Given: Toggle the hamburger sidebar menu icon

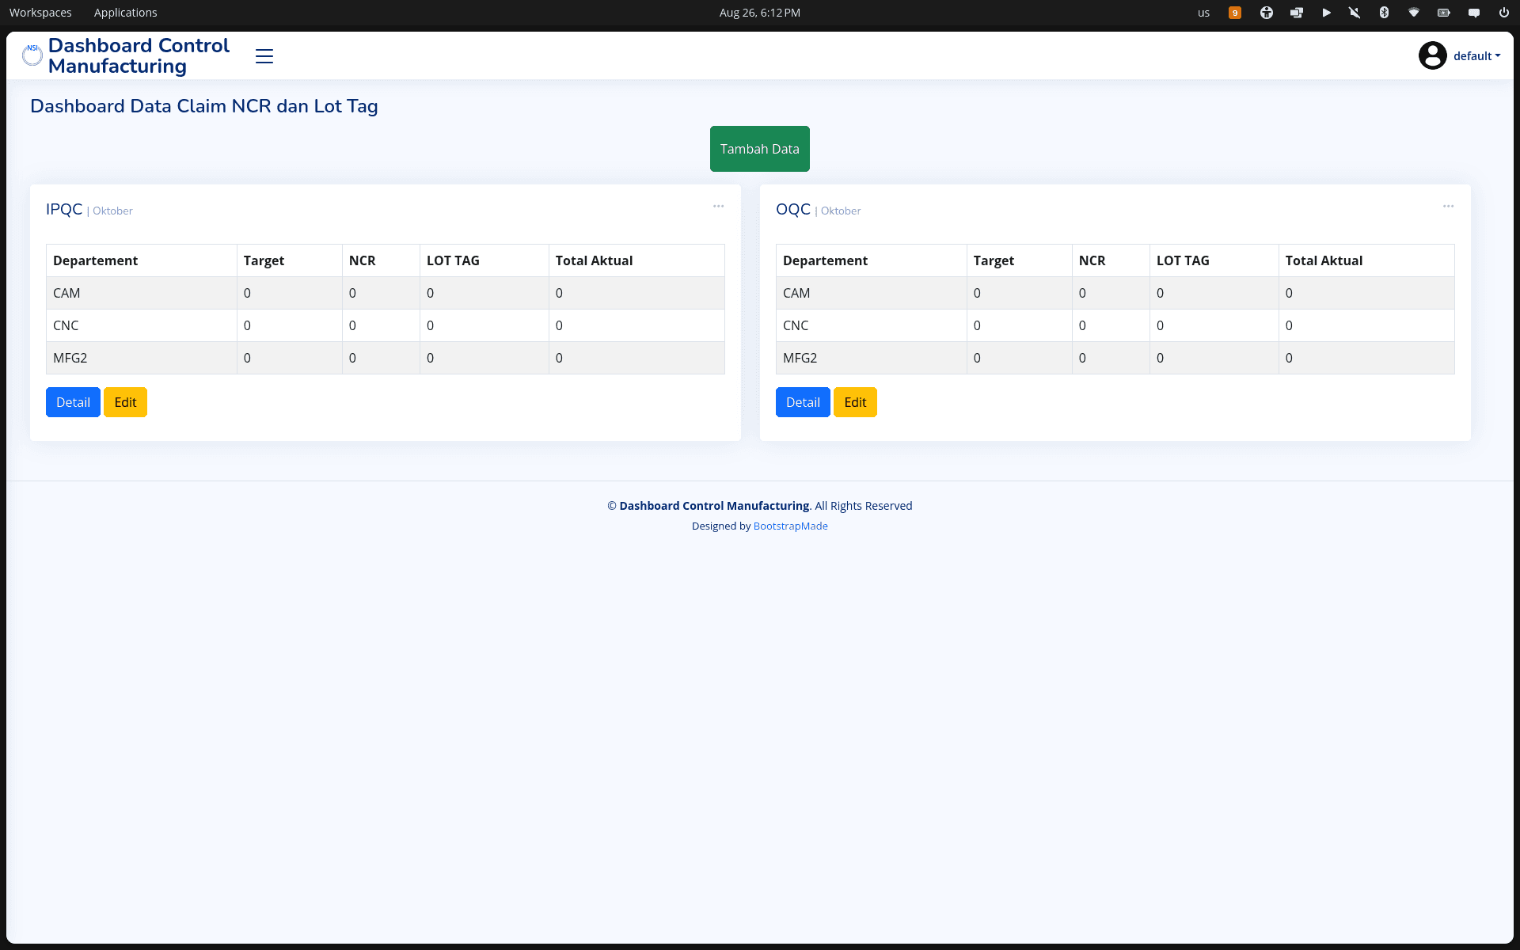Looking at the screenshot, I should (264, 56).
